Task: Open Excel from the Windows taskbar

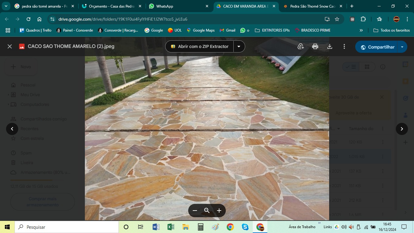Action: tap(171, 227)
